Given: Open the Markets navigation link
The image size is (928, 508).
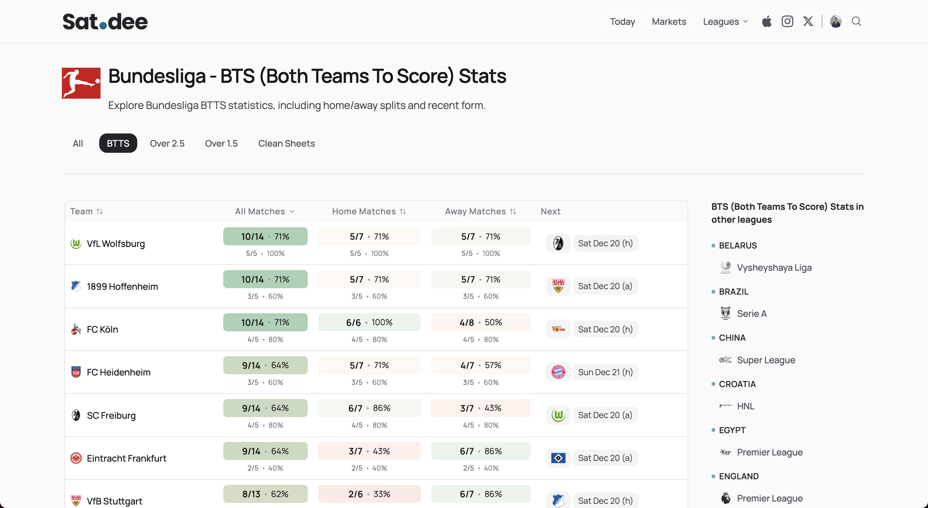Looking at the screenshot, I should click(669, 22).
